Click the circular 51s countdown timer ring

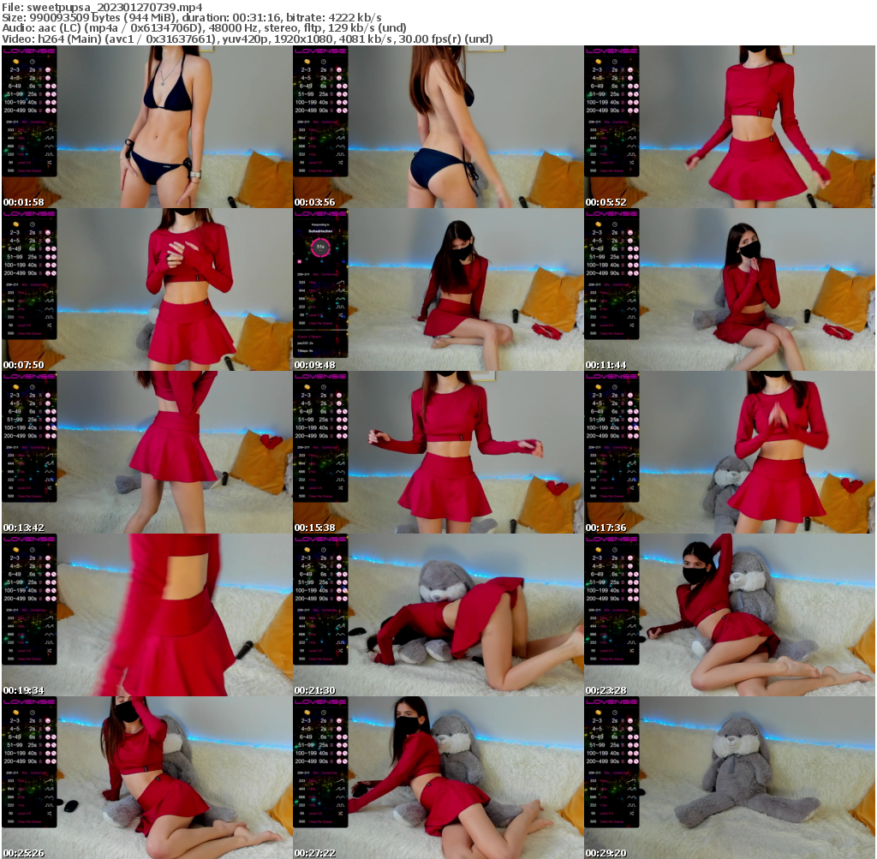320,248
